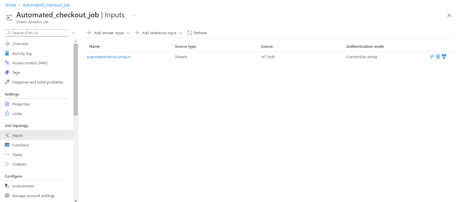
Task: Click the Connection string cell
Action: (x=362, y=57)
